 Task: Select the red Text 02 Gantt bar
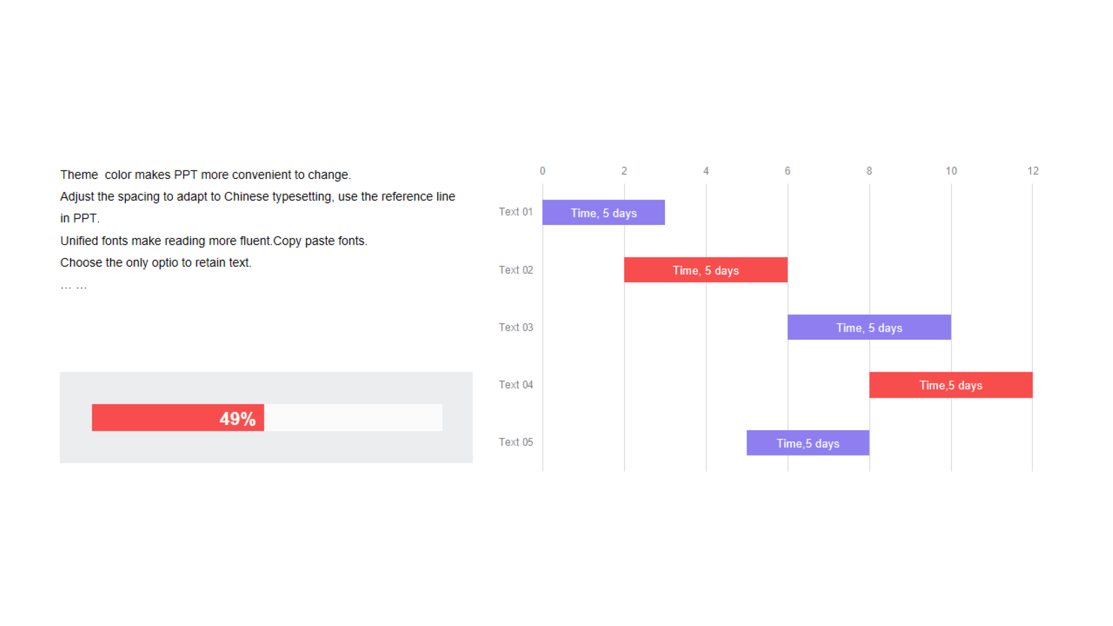click(x=705, y=270)
